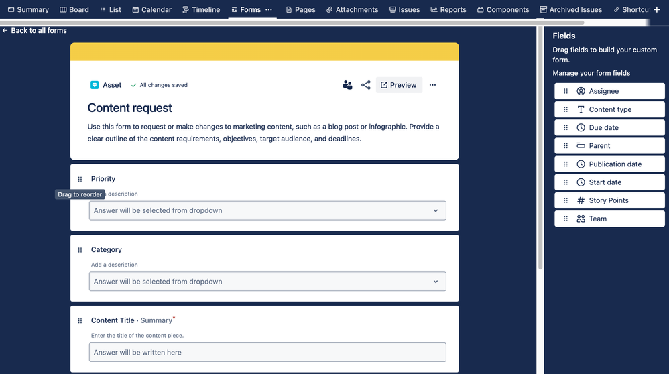Click the Category field label
The image size is (669, 374).
(106, 249)
